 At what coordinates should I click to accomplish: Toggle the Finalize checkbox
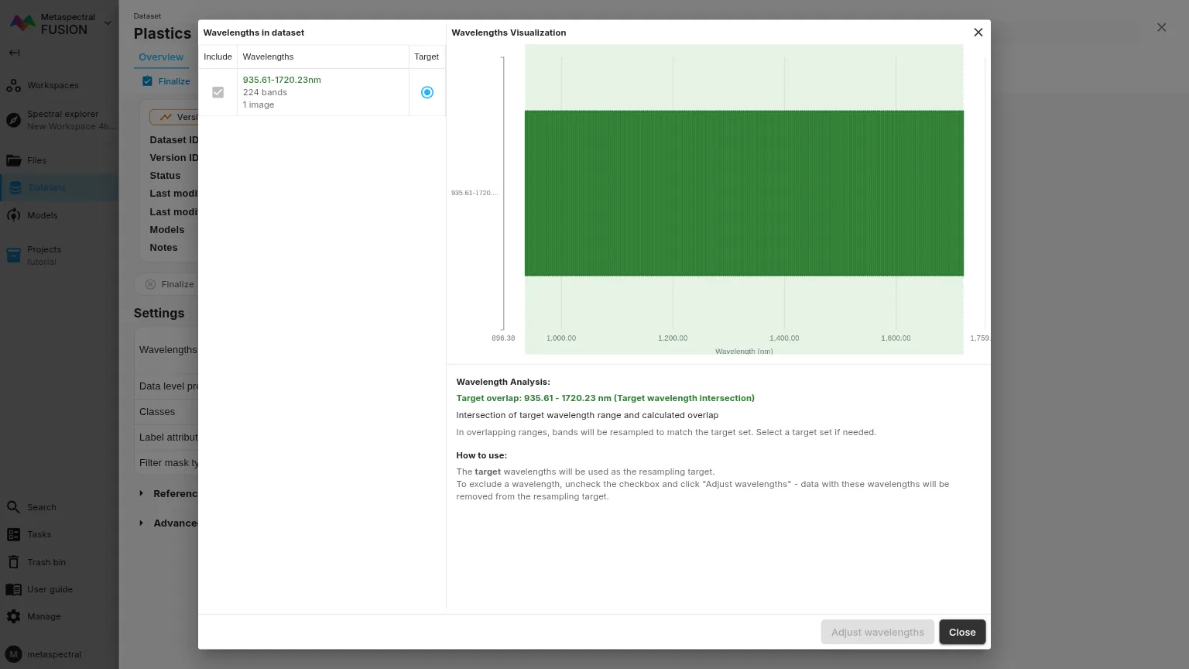point(148,81)
